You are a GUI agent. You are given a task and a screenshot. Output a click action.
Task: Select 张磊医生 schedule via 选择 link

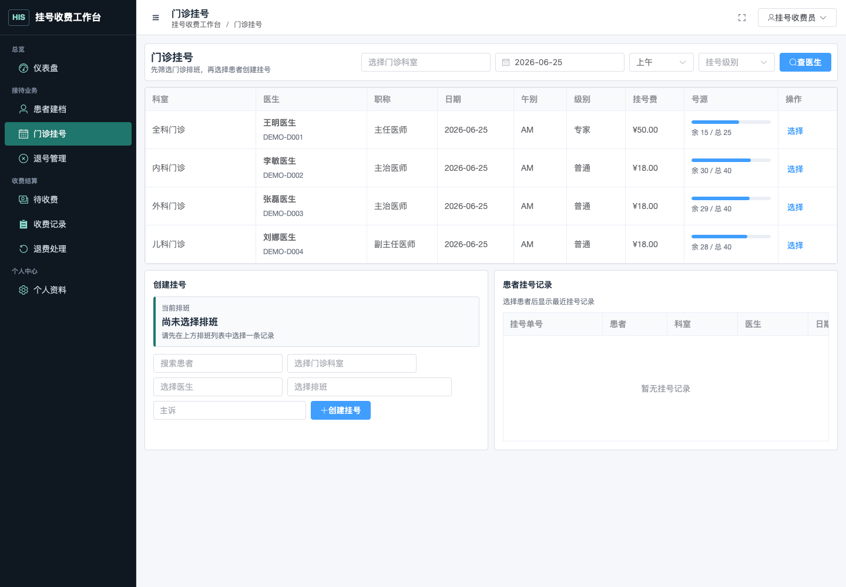tap(795, 207)
